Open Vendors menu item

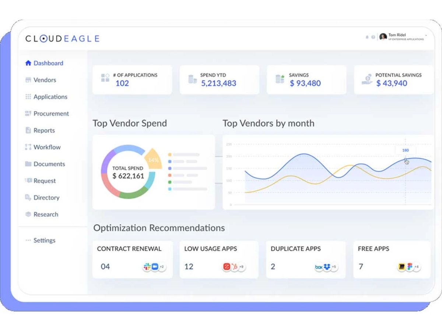pos(45,80)
